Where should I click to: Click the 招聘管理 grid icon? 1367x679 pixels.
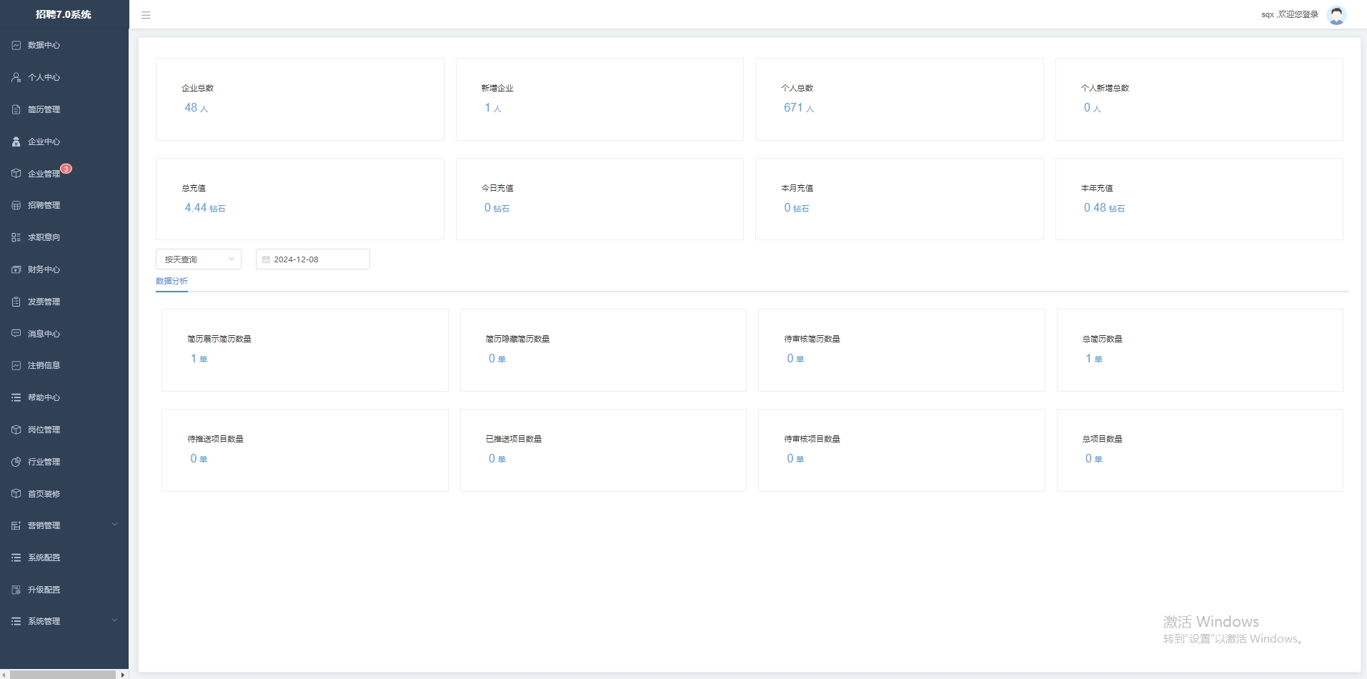[16, 205]
